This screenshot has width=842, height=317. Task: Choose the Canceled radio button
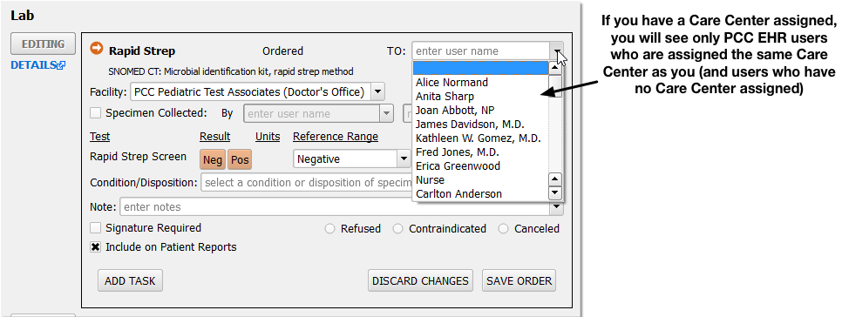[x=503, y=229]
